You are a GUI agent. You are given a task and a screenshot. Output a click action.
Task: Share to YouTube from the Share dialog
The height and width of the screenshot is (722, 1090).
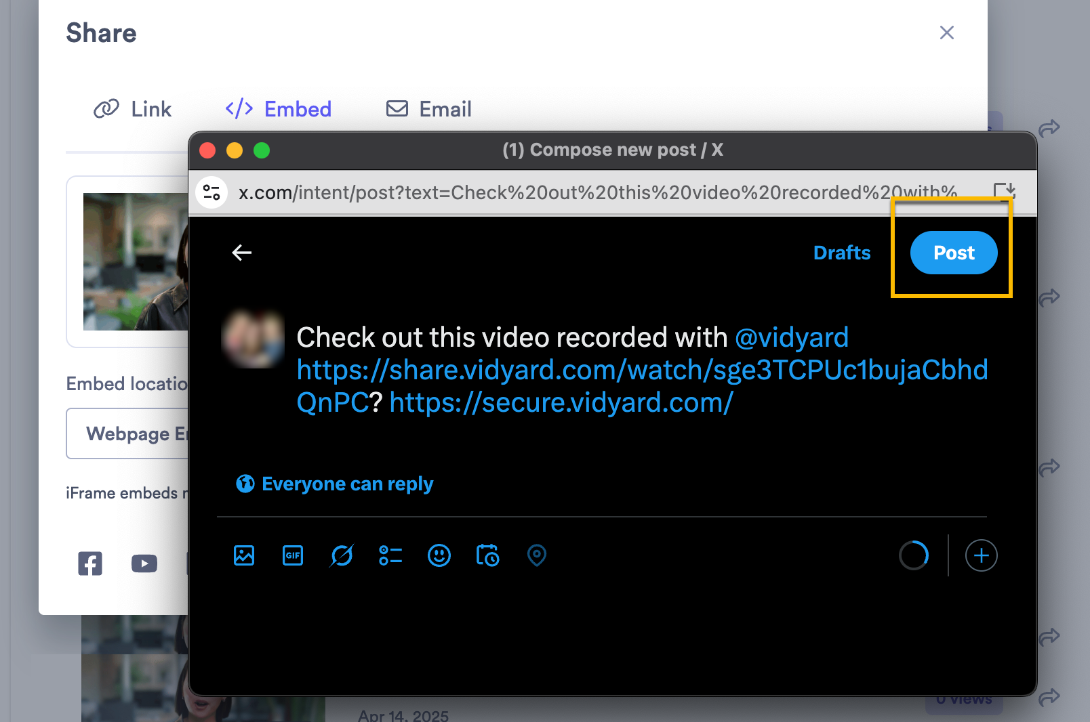tap(144, 564)
